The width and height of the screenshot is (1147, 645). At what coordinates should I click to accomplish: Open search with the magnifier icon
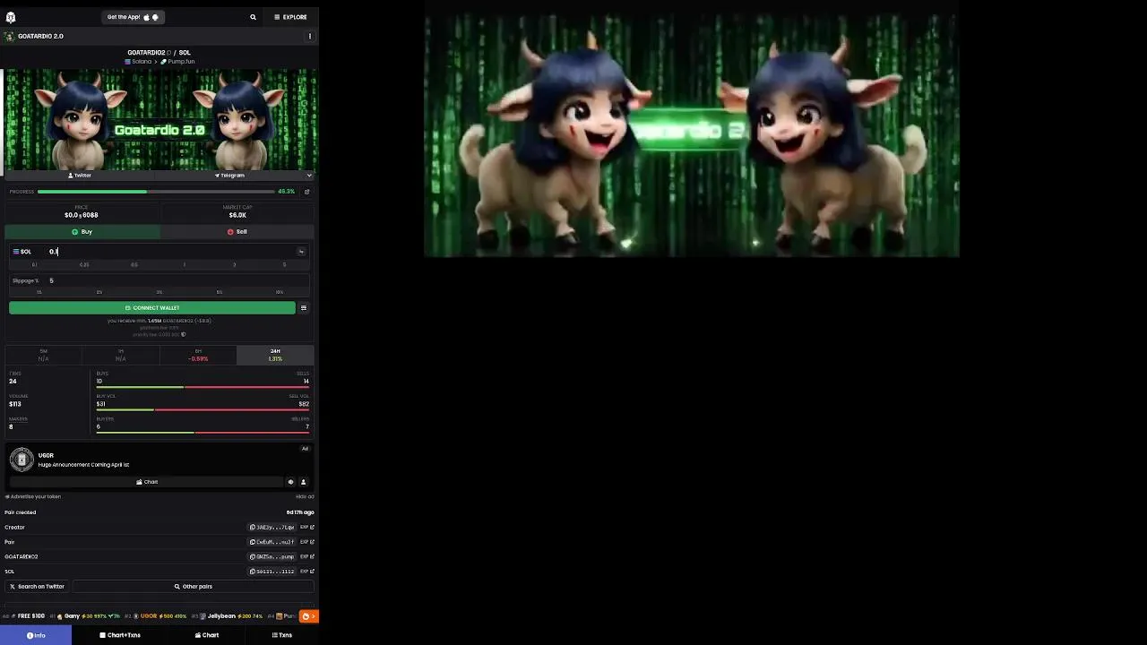pyautogui.click(x=253, y=17)
